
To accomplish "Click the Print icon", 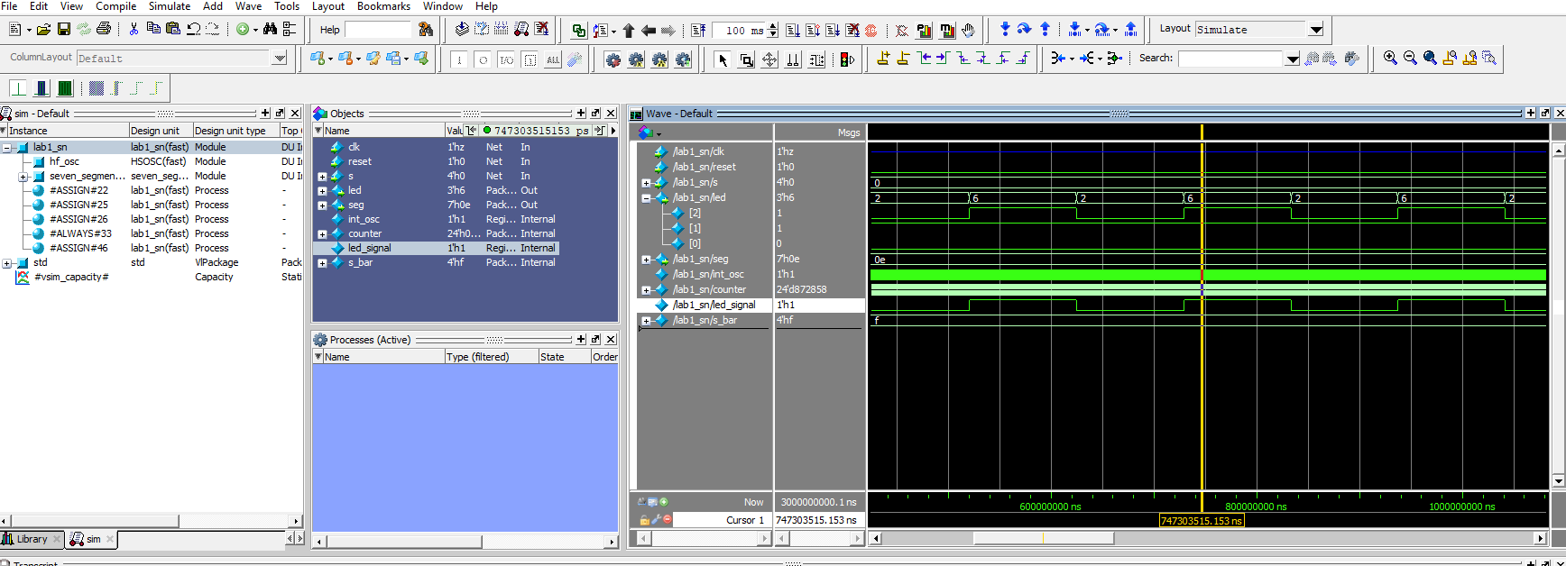I will point(104,30).
